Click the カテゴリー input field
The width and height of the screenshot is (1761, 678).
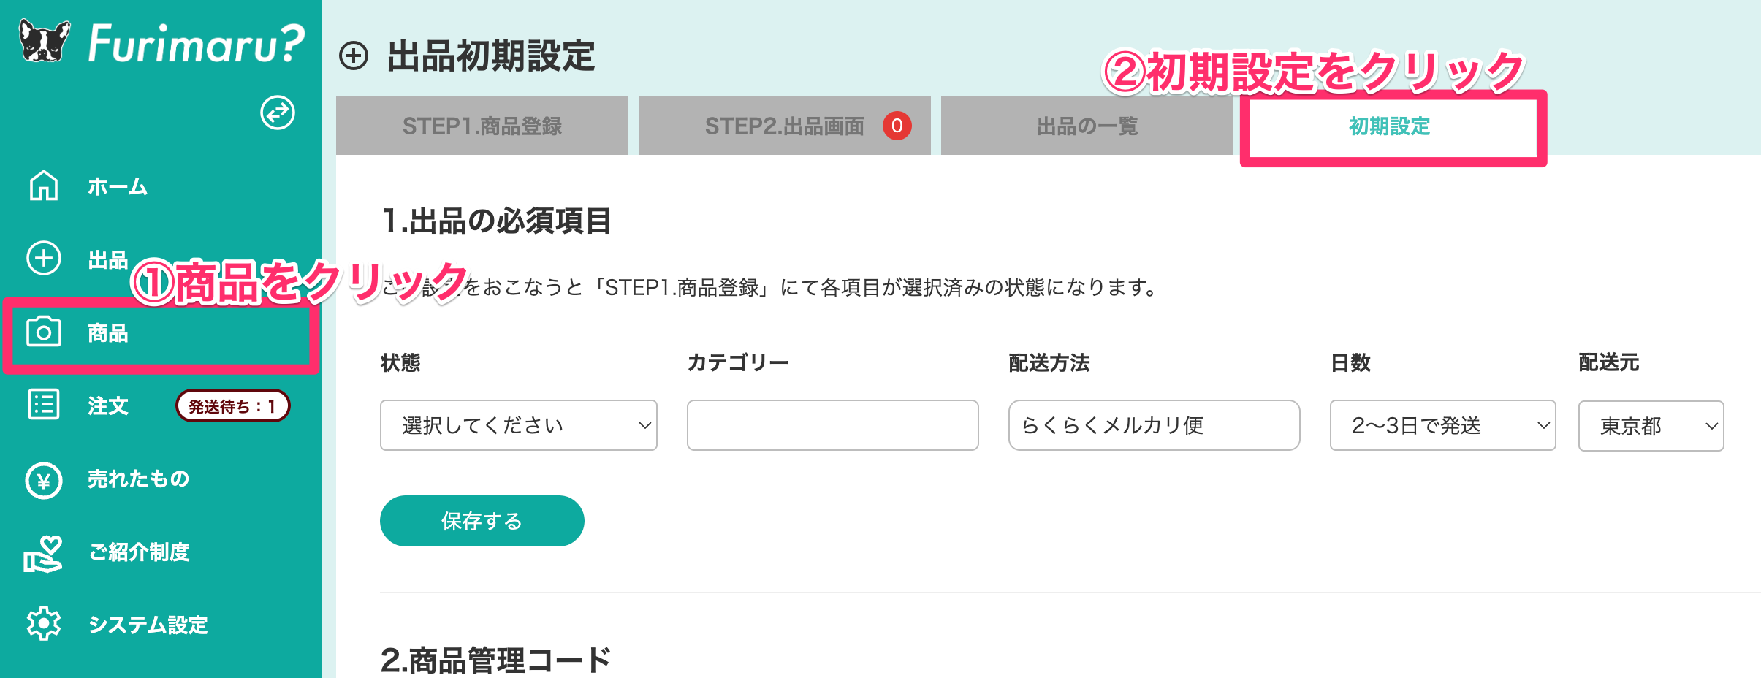coord(833,425)
